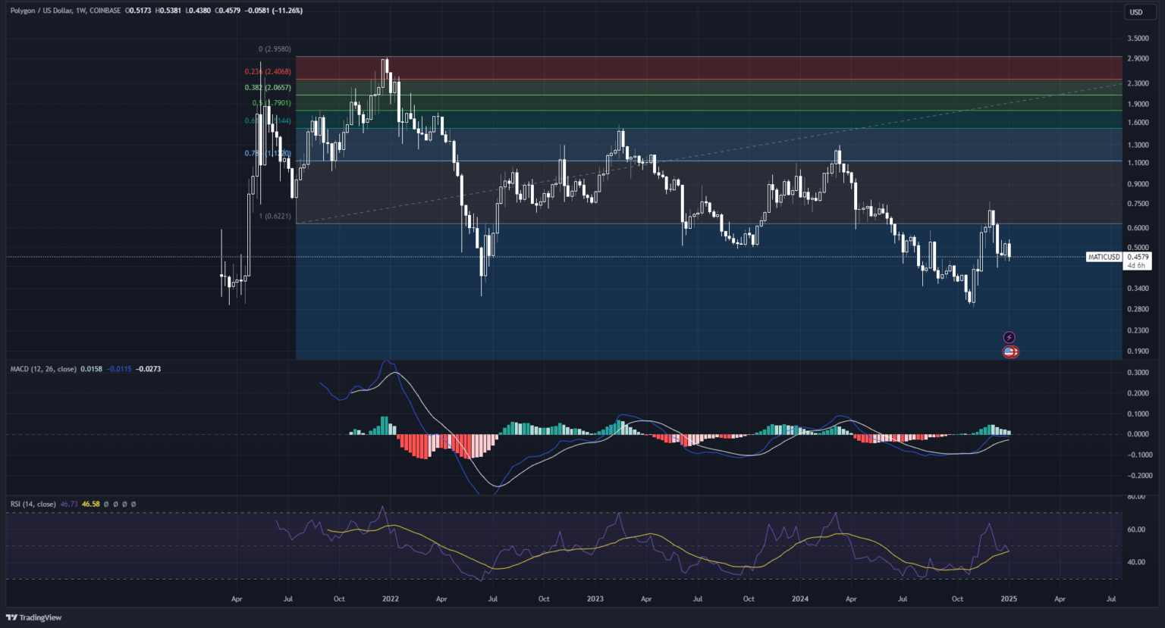Click the 0.4579 current price on axis
Image resolution: width=1165 pixels, height=628 pixels.
point(1138,257)
